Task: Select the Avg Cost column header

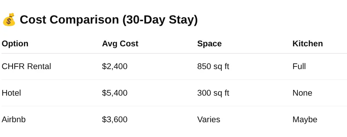Action: [x=120, y=44]
